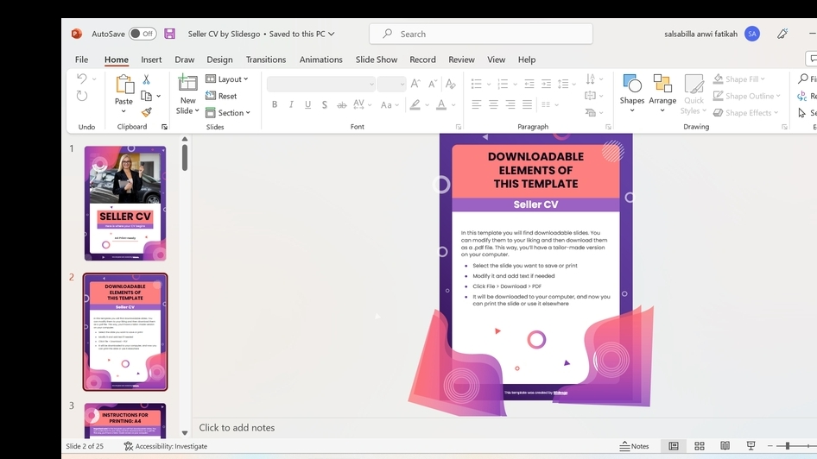Click the New Slide icon
Image resolution: width=817 pixels, height=459 pixels.
(187, 84)
